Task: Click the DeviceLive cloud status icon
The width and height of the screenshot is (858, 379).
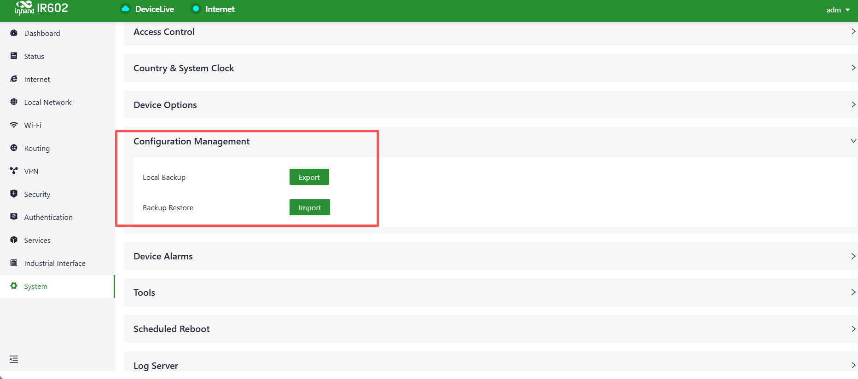Action: (125, 9)
